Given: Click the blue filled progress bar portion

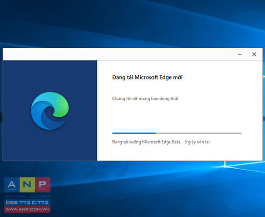Looking at the screenshot, I should pos(134,133).
